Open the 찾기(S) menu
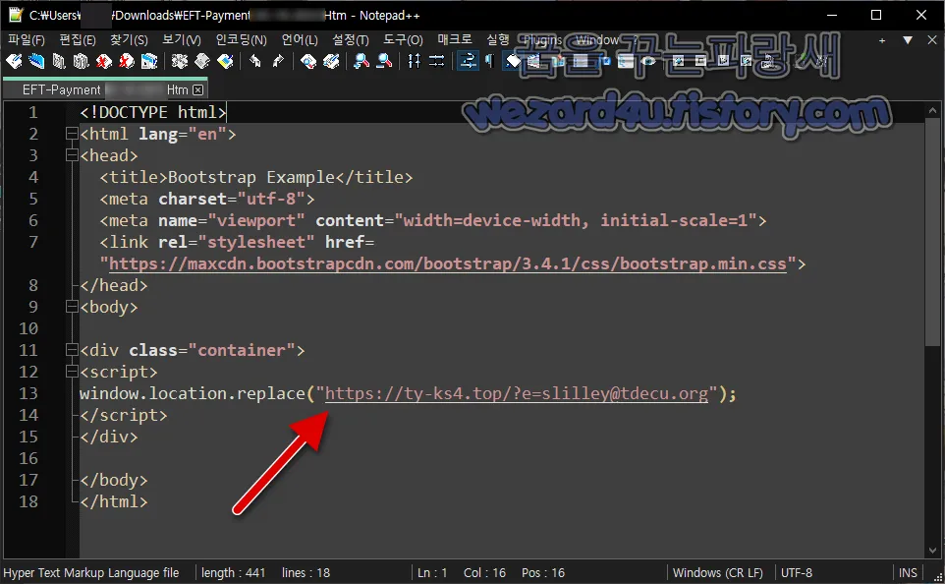945x584 pixels. [129, 39]
